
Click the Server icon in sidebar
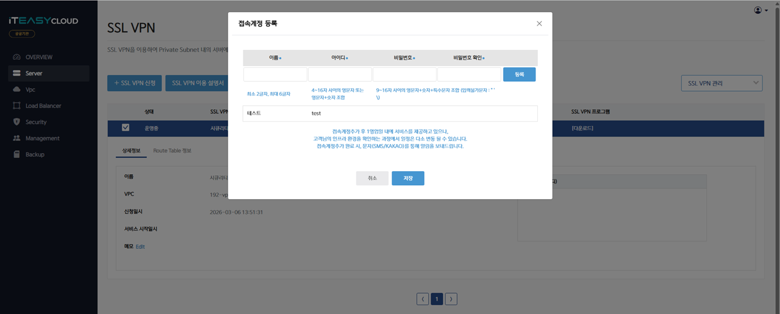(16, 74)
